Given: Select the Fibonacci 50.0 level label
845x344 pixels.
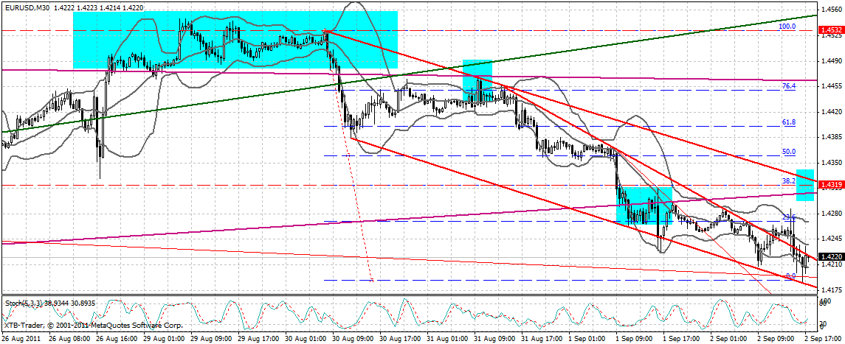Looking at the screenshot, I should [x=789, y=152].
